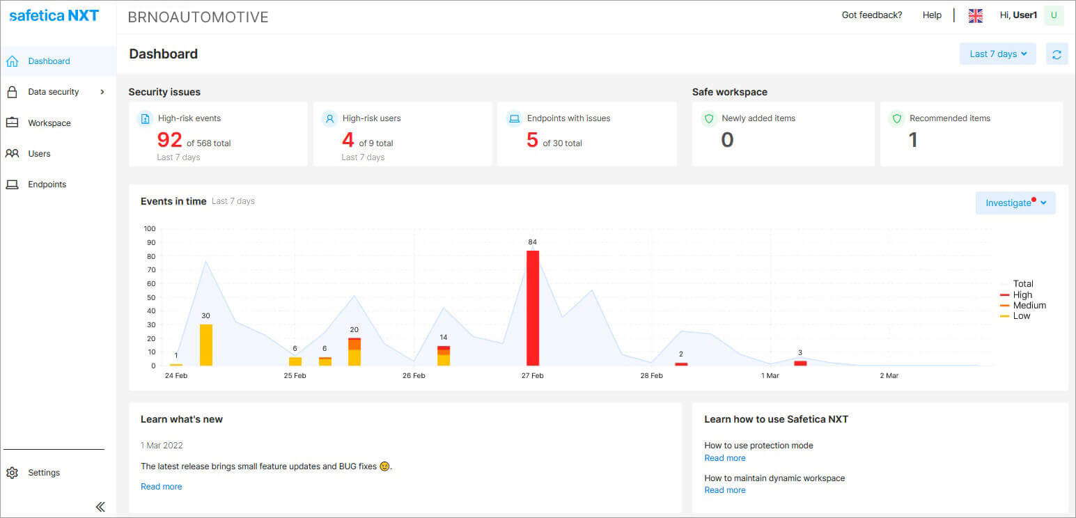
Task: Open the Investigate dropdown
Action: pyautogui.click(x=1015, y=203)
